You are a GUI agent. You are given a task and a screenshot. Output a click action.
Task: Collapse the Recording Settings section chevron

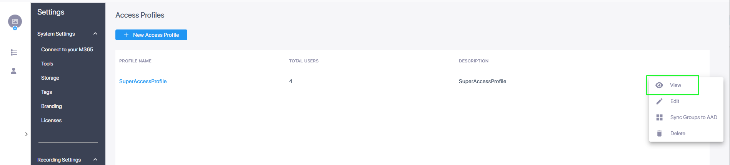[95, 160]
